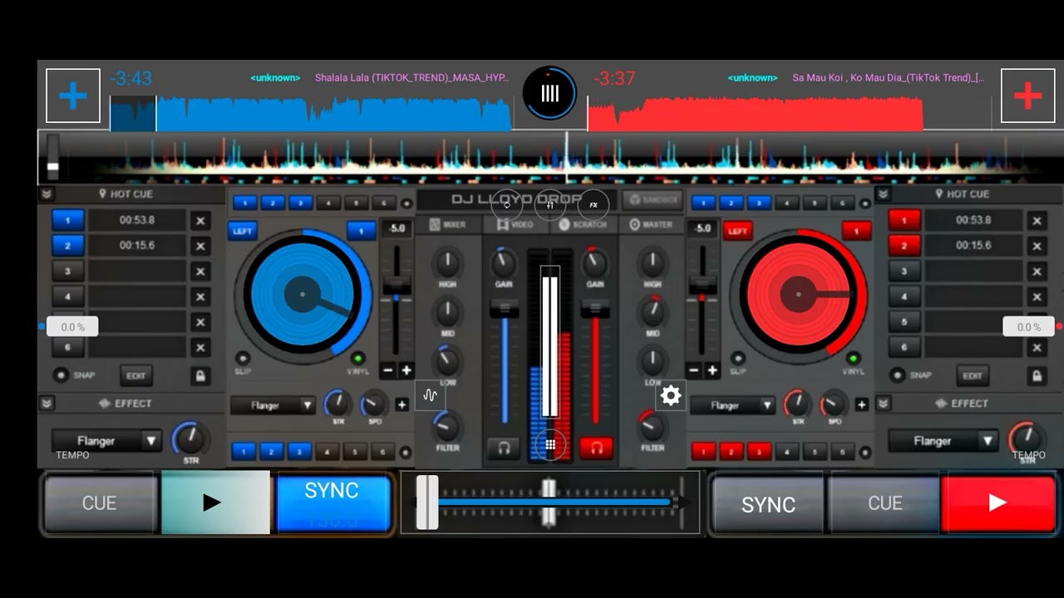Lock left deck hot cues

199,375
